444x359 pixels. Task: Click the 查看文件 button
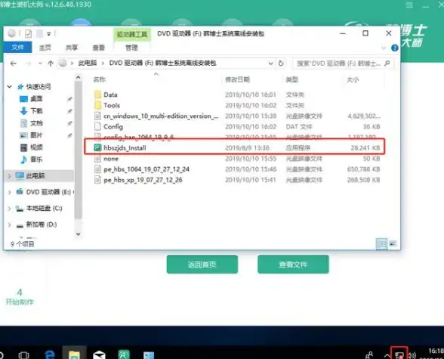point(293,265)
